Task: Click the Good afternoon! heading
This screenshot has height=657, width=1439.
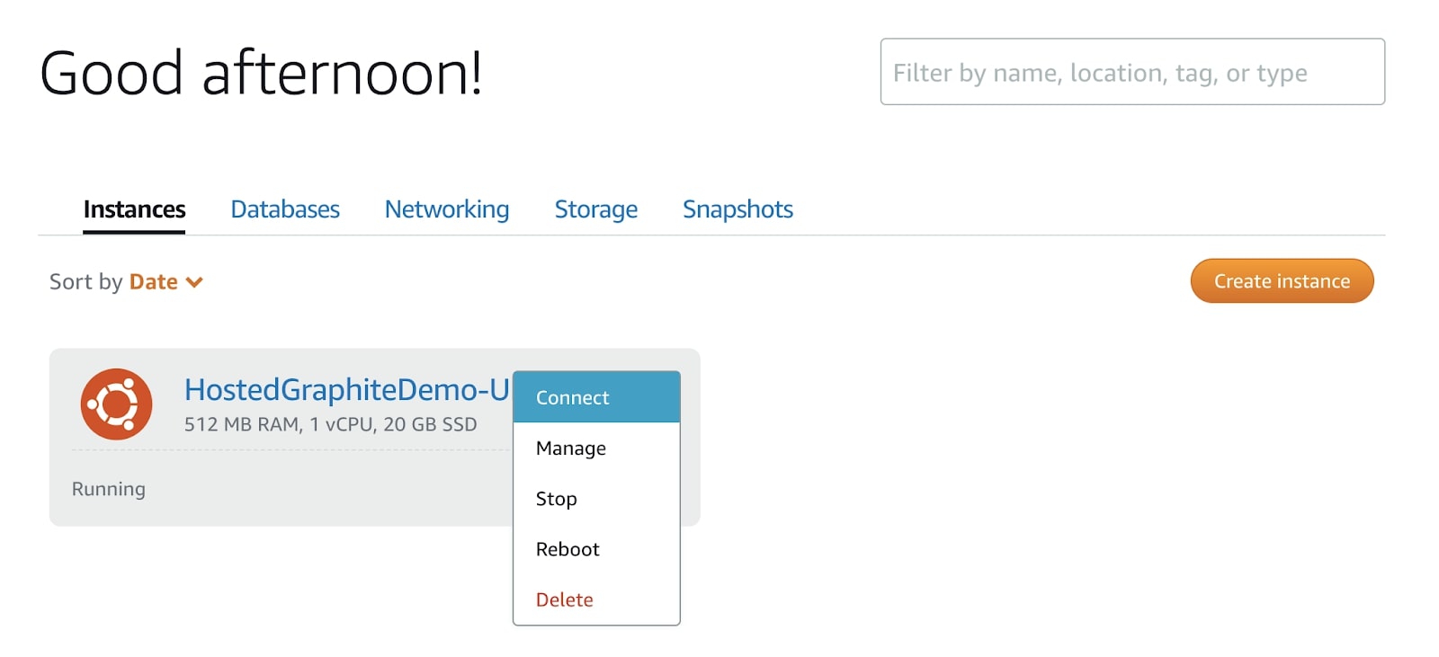Action: click(x=262, y=73)
